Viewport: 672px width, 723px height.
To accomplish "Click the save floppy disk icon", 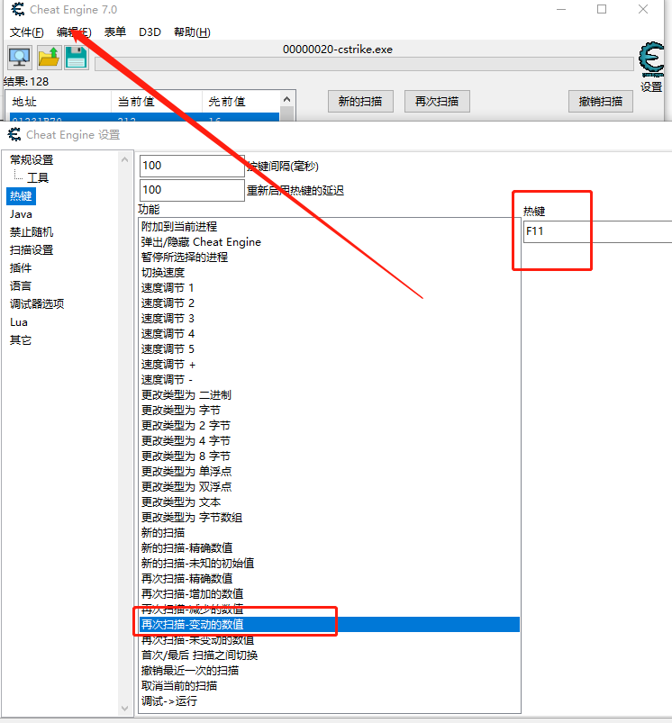I will pos(76,58).
